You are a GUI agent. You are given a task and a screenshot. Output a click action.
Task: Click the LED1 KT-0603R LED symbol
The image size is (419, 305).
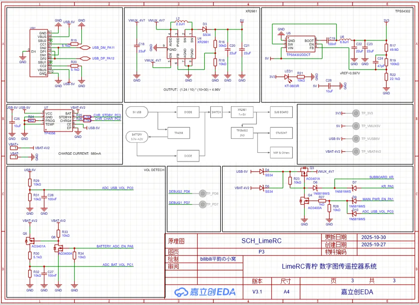pyautogui.click(x=288, y=77)
